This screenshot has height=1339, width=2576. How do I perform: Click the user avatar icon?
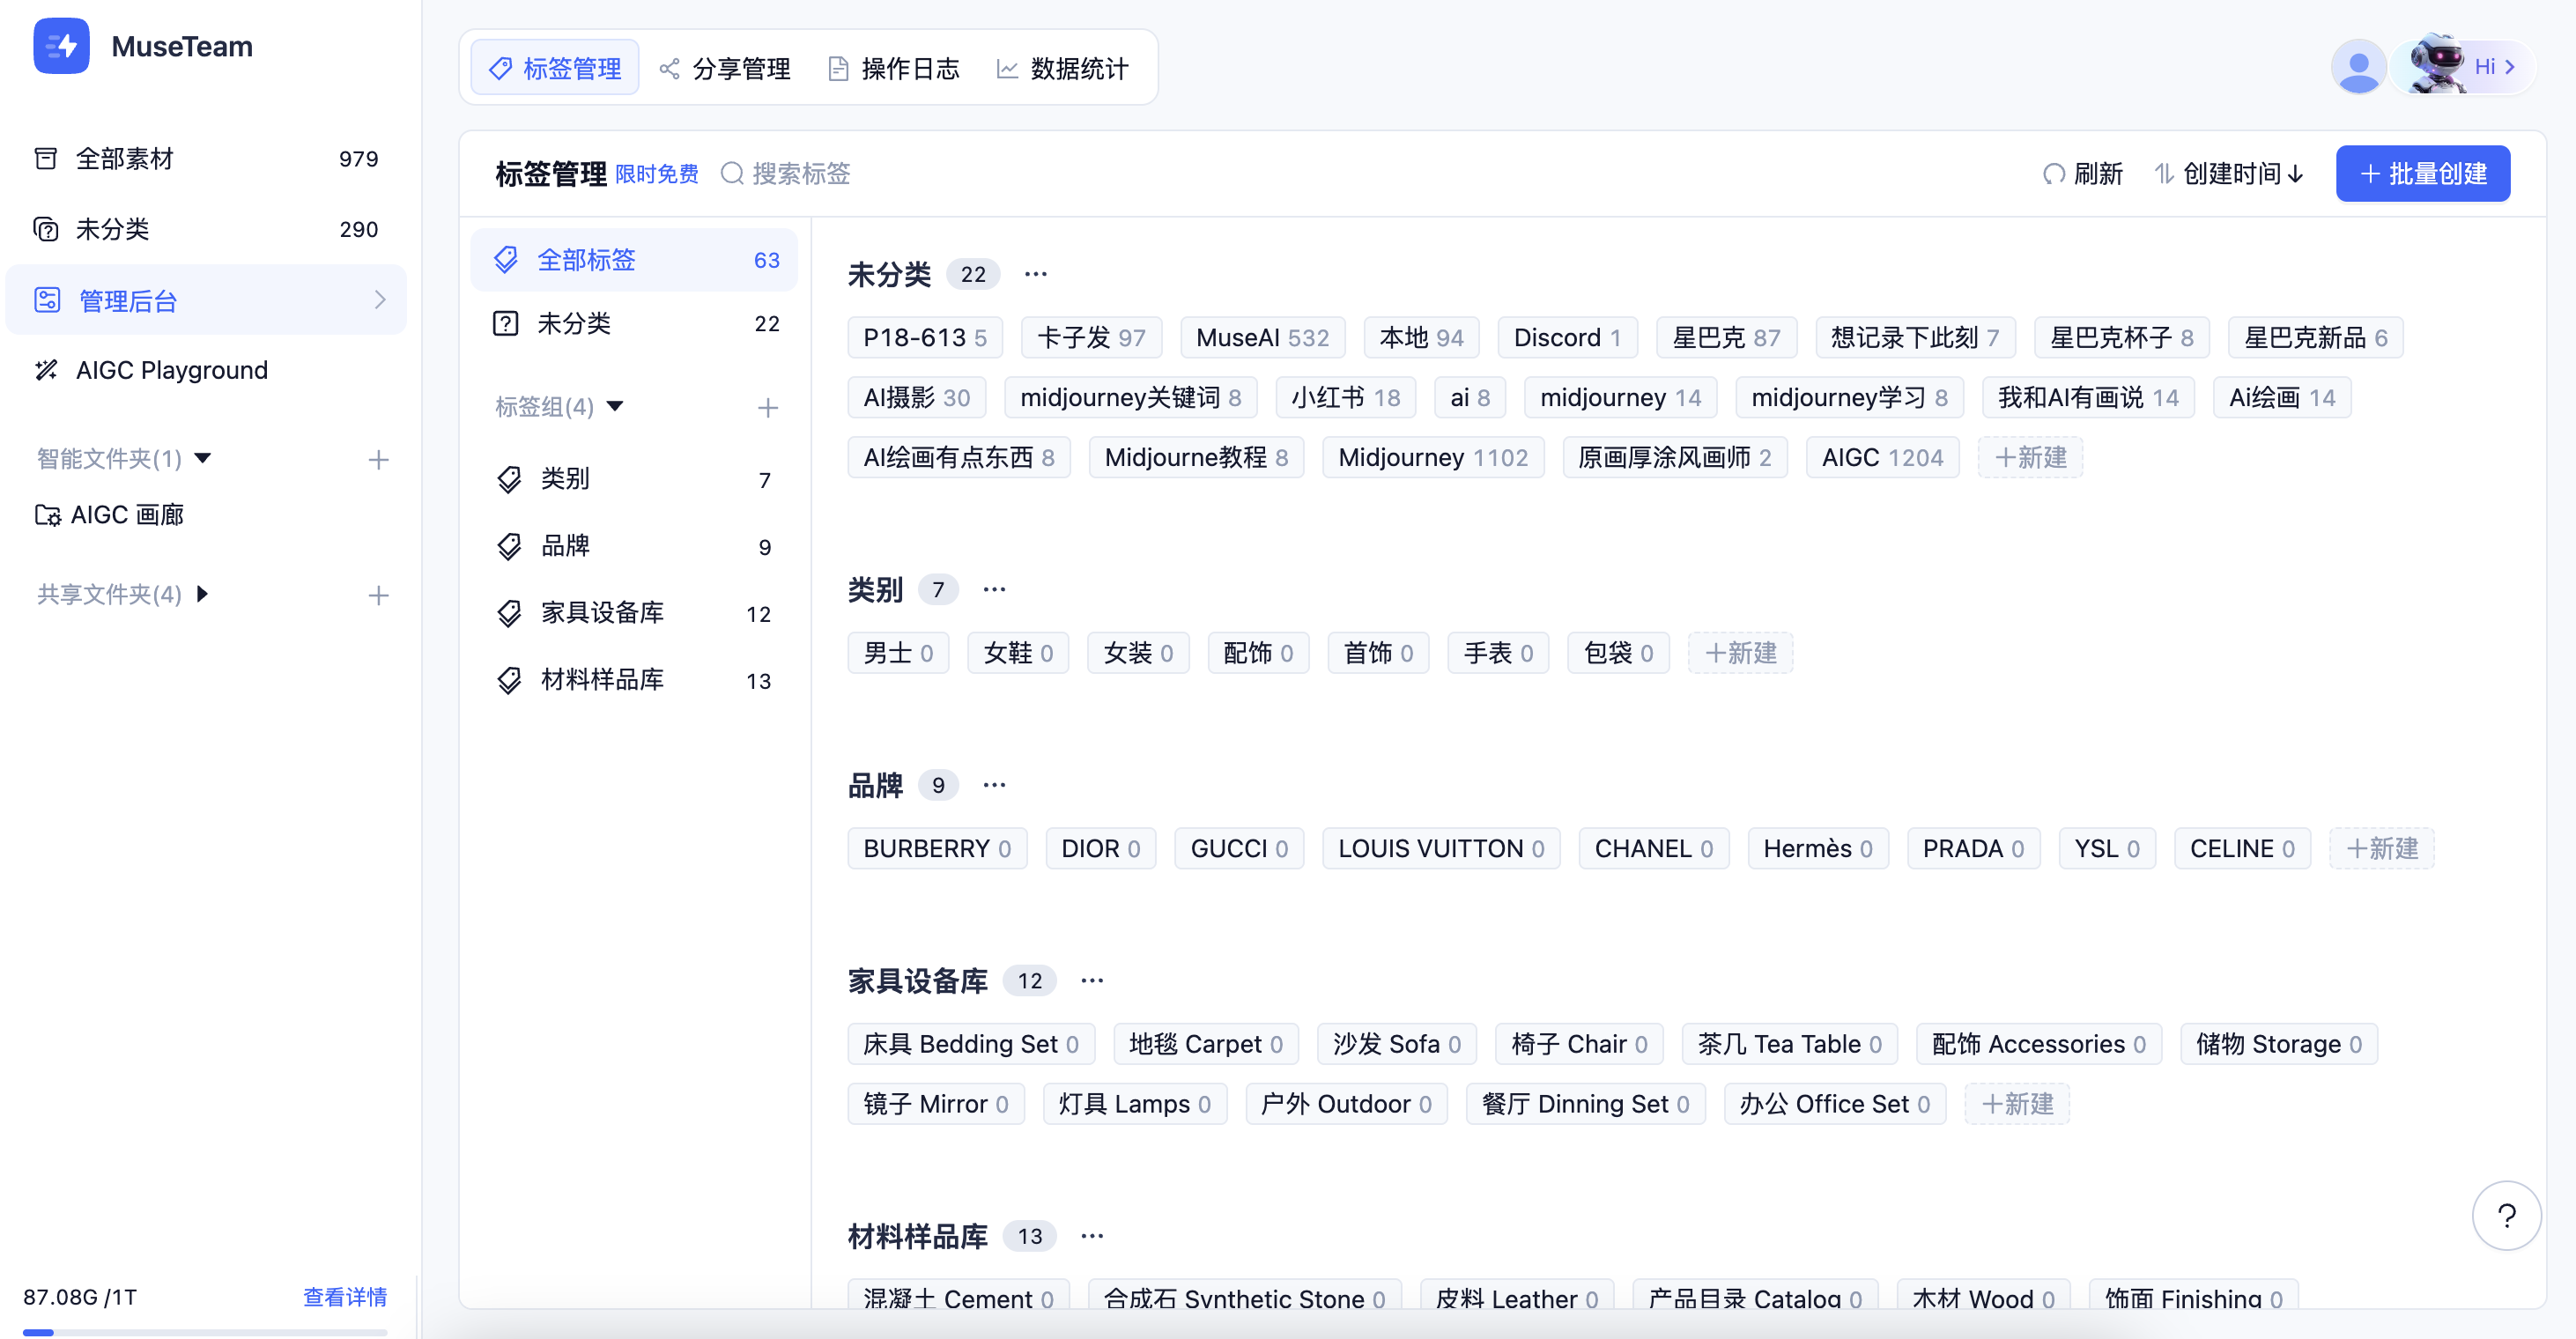click(x=2358, y=67)
